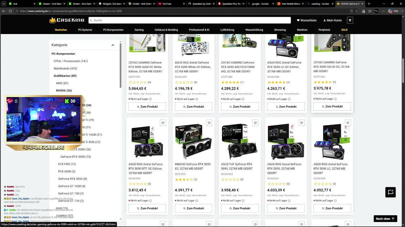Open the Caseking shopping cart icon
Viewport: 405px width, 227px height.
[x=350, y=20]
